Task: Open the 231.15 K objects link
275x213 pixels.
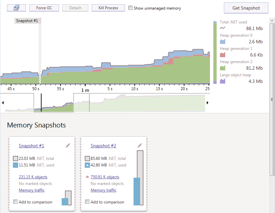Action: [33, 177]
